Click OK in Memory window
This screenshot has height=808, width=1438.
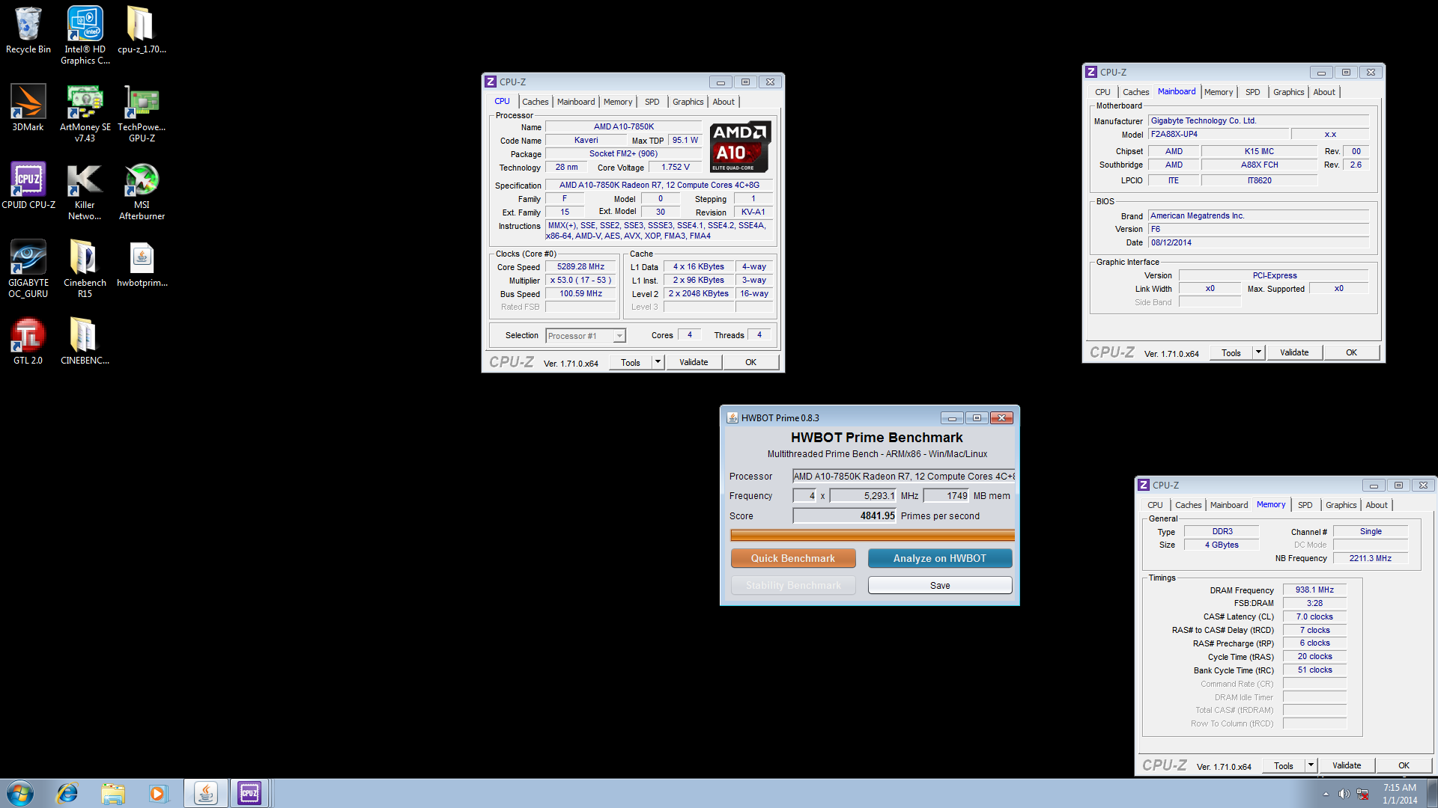[1404, 765]
